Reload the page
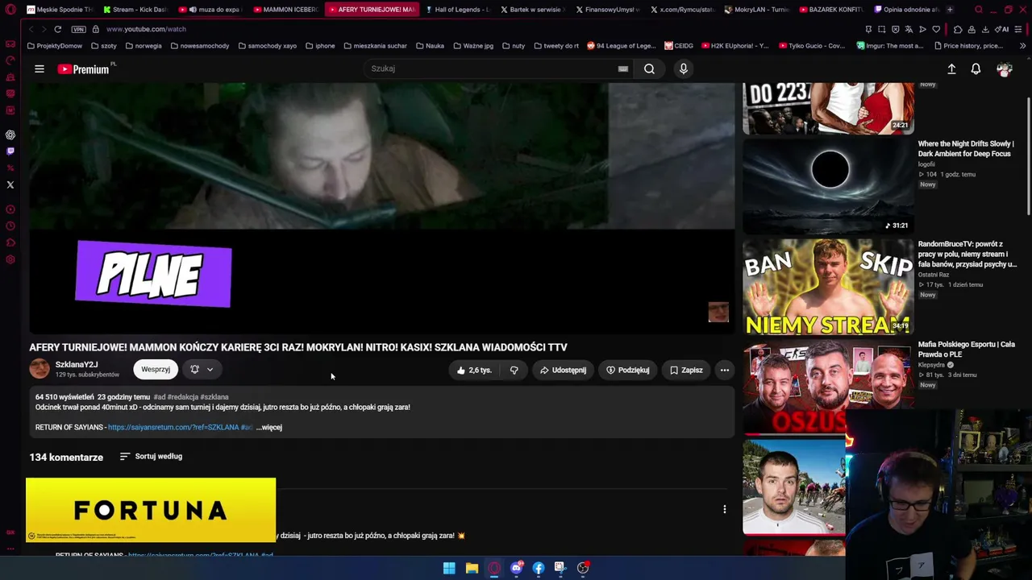This screenshot has height=580, width=1032. pyautogui.click(x=57, y=29)
